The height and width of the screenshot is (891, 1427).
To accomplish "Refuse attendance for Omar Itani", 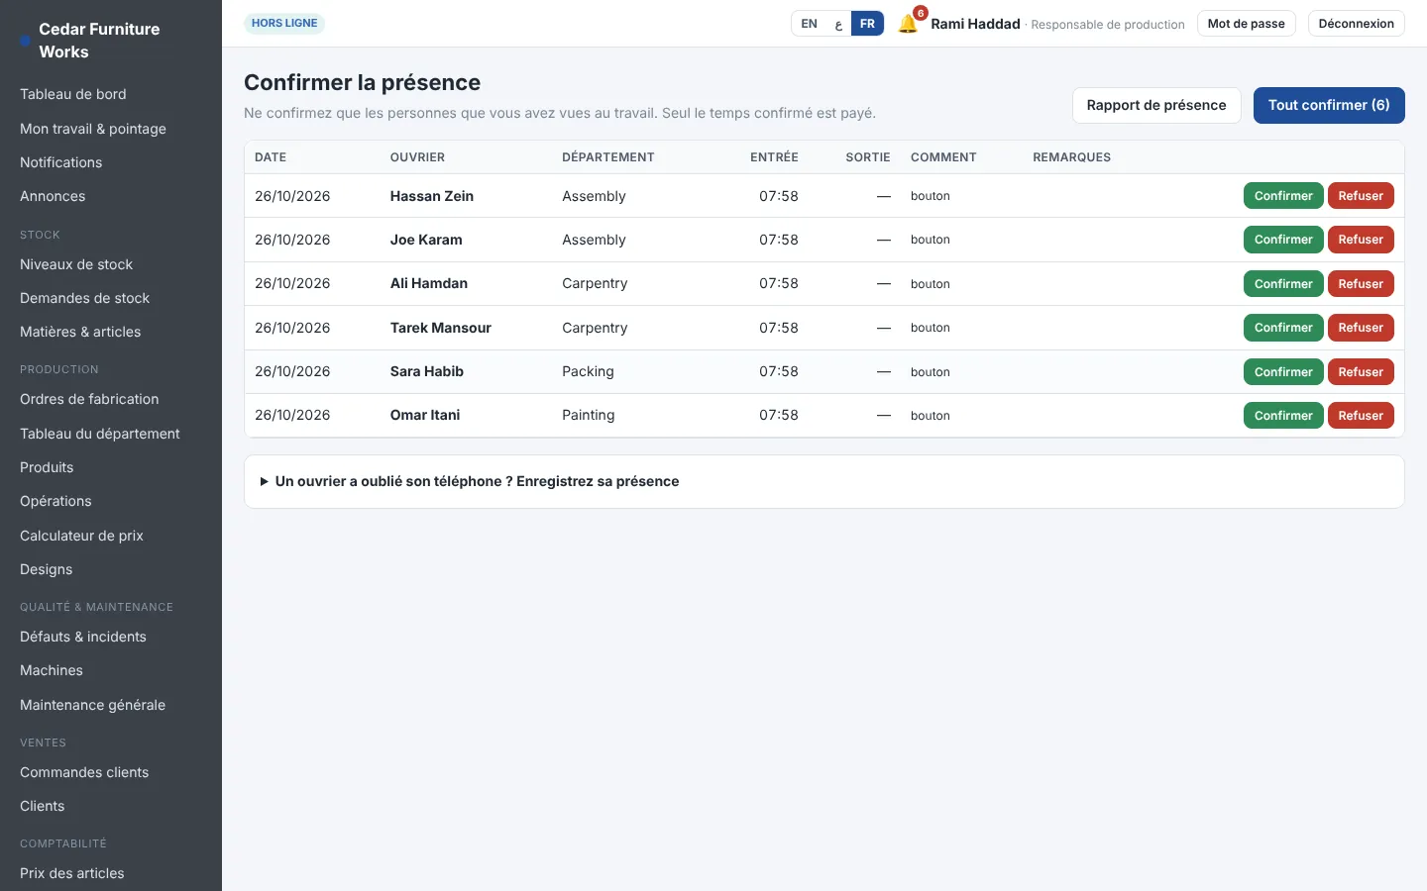I will (1361, 416).
